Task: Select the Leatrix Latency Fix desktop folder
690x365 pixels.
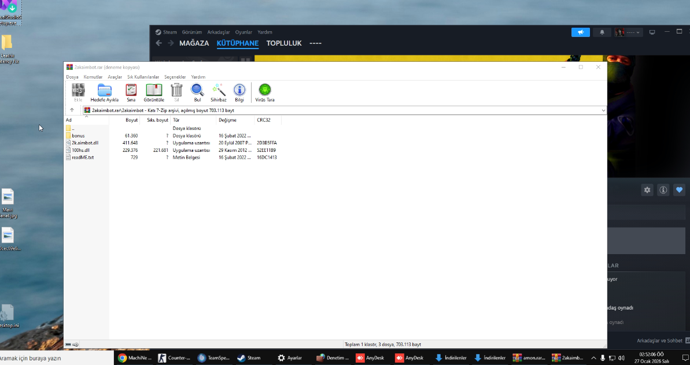Action: click(x=8, y=49)
